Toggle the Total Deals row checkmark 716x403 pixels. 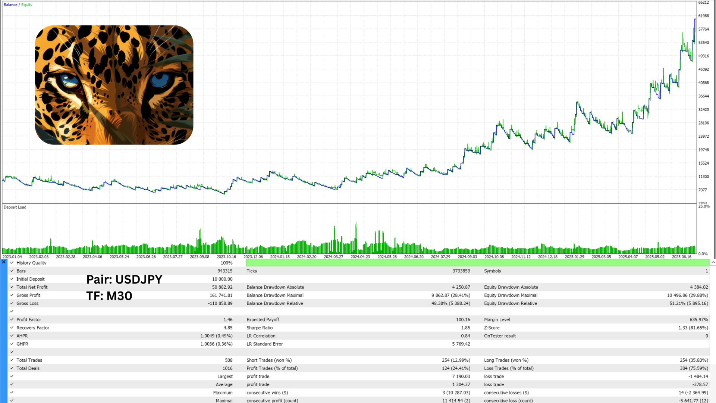click(x=12, y=368)
